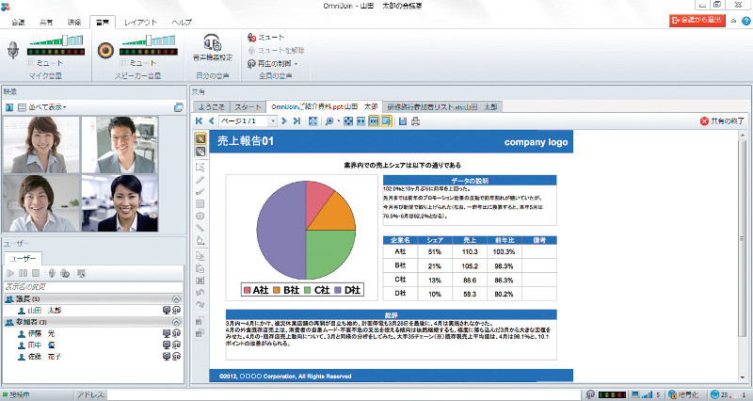Pop out the video panel with the windows icon
This screenshot has width=753, height=401.
[179, 107]
